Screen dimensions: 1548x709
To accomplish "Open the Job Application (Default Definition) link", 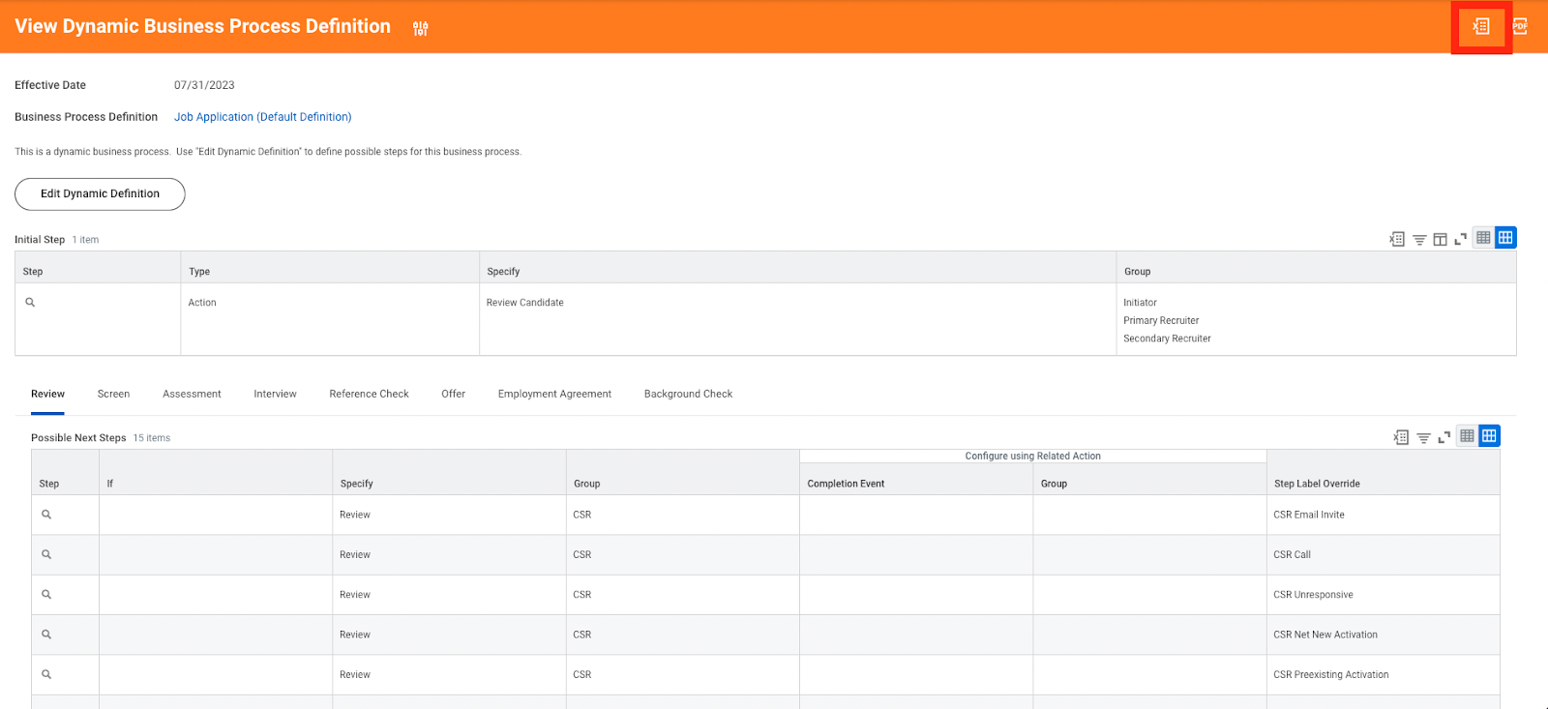I will 262,117.
